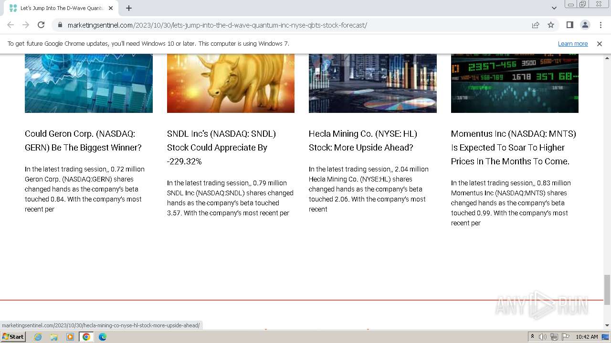Click the scrollbar down arrow
Screen dimensions: 611x343
(607, 325)
